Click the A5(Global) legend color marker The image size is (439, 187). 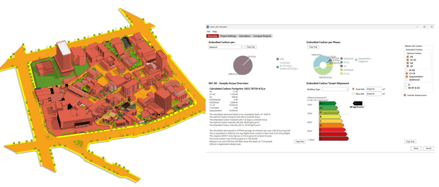[342, 70]
